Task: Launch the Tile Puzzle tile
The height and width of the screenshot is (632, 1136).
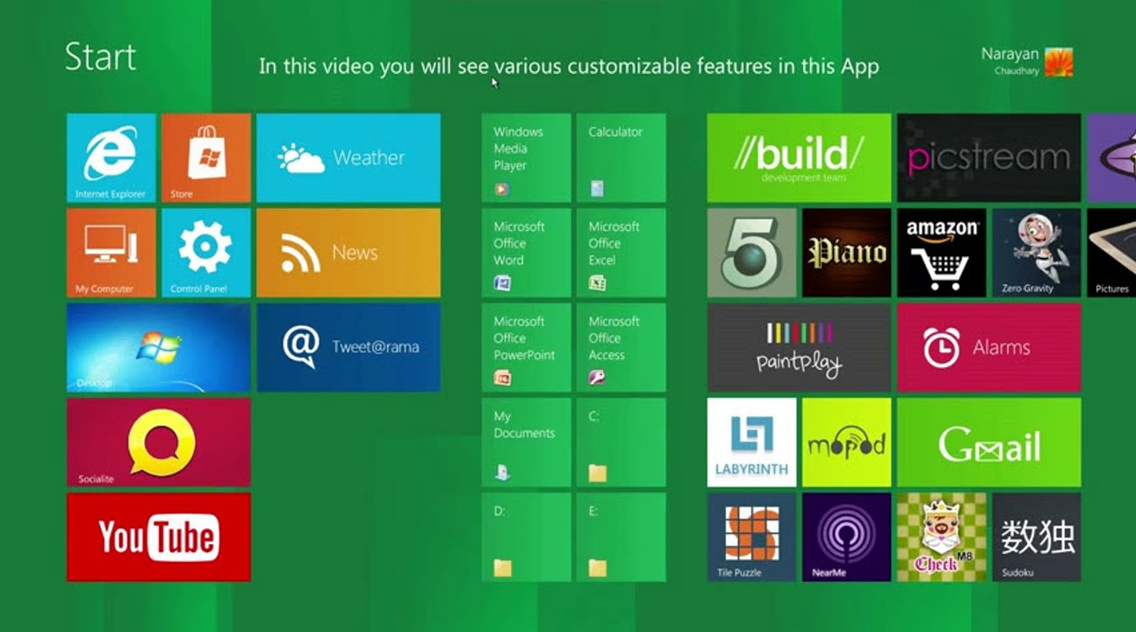Action: tap(751, 537)
